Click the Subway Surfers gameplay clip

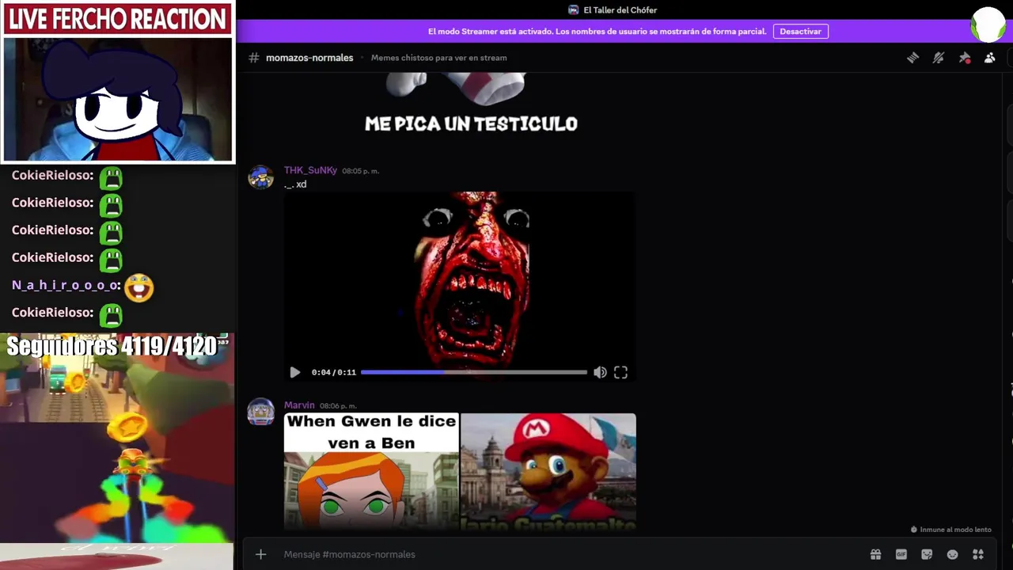[117, 437]
